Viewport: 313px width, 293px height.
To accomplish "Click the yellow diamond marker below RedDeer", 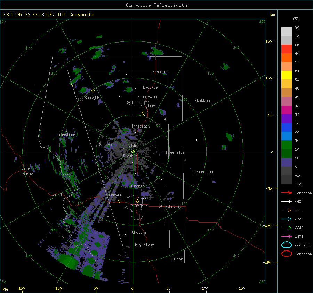I will (x=143, y=113).
